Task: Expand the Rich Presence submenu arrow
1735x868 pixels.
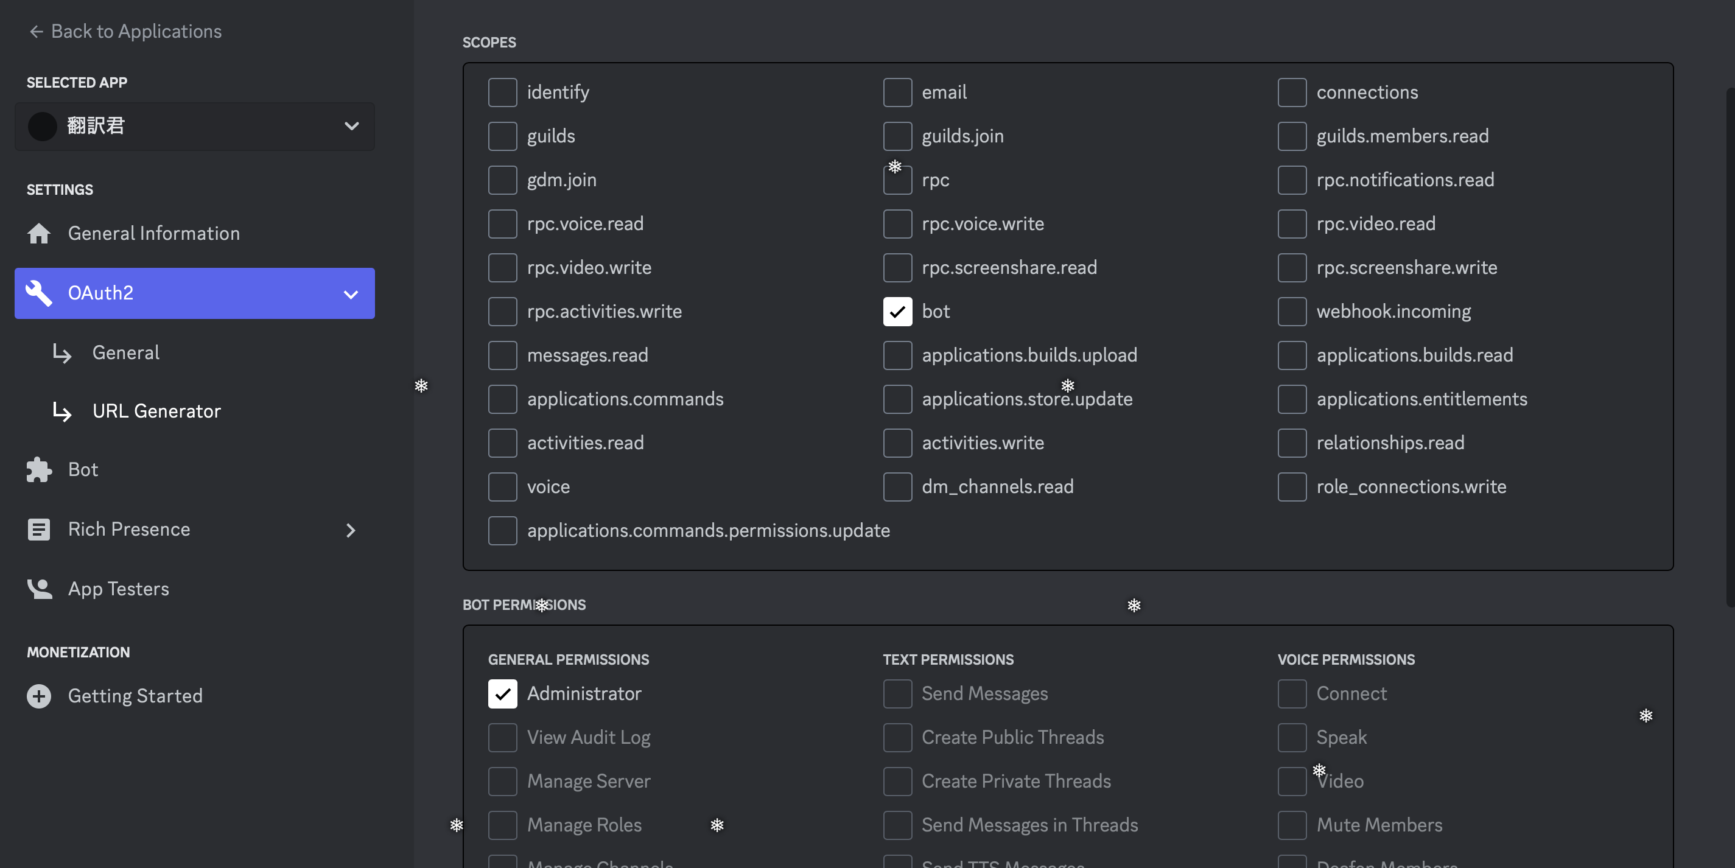Action: [350, 530]
